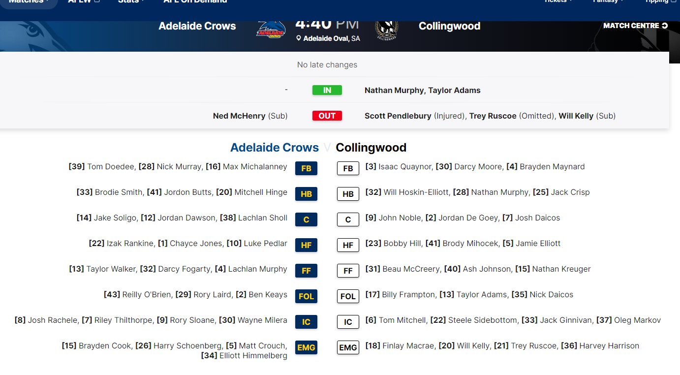Click the green IN badge
The width and height of the screenshot is (680, 375).
pyautogui.click(x=327, y=90)
